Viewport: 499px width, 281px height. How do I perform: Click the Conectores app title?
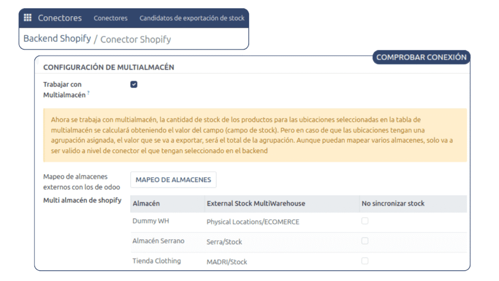coord(60,18)
